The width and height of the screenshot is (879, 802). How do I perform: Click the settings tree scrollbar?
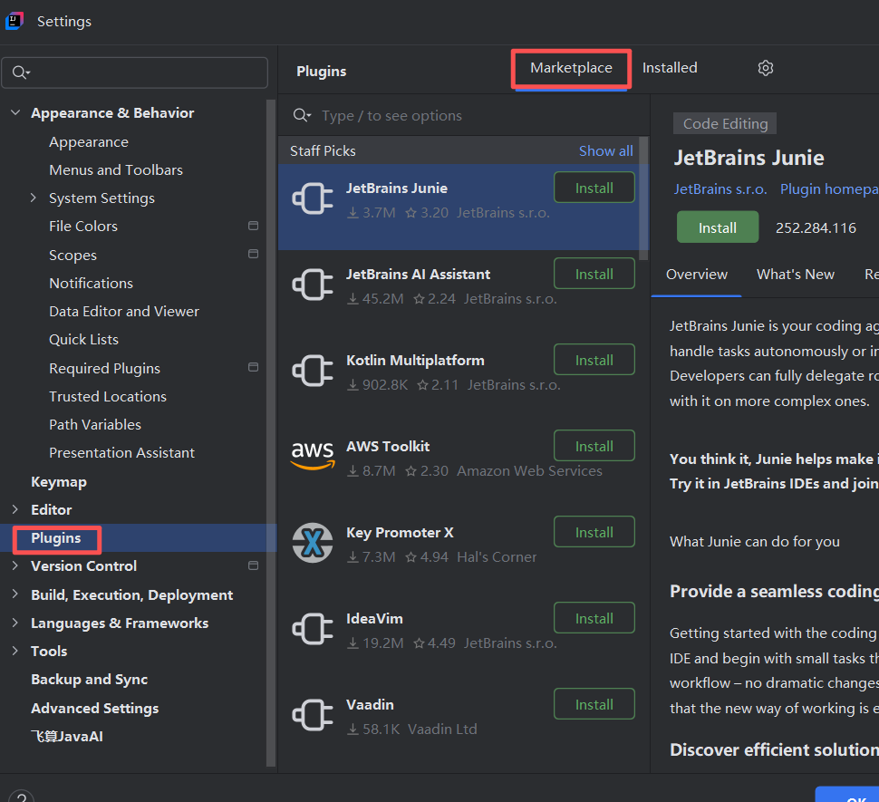[x=271, y=432]
